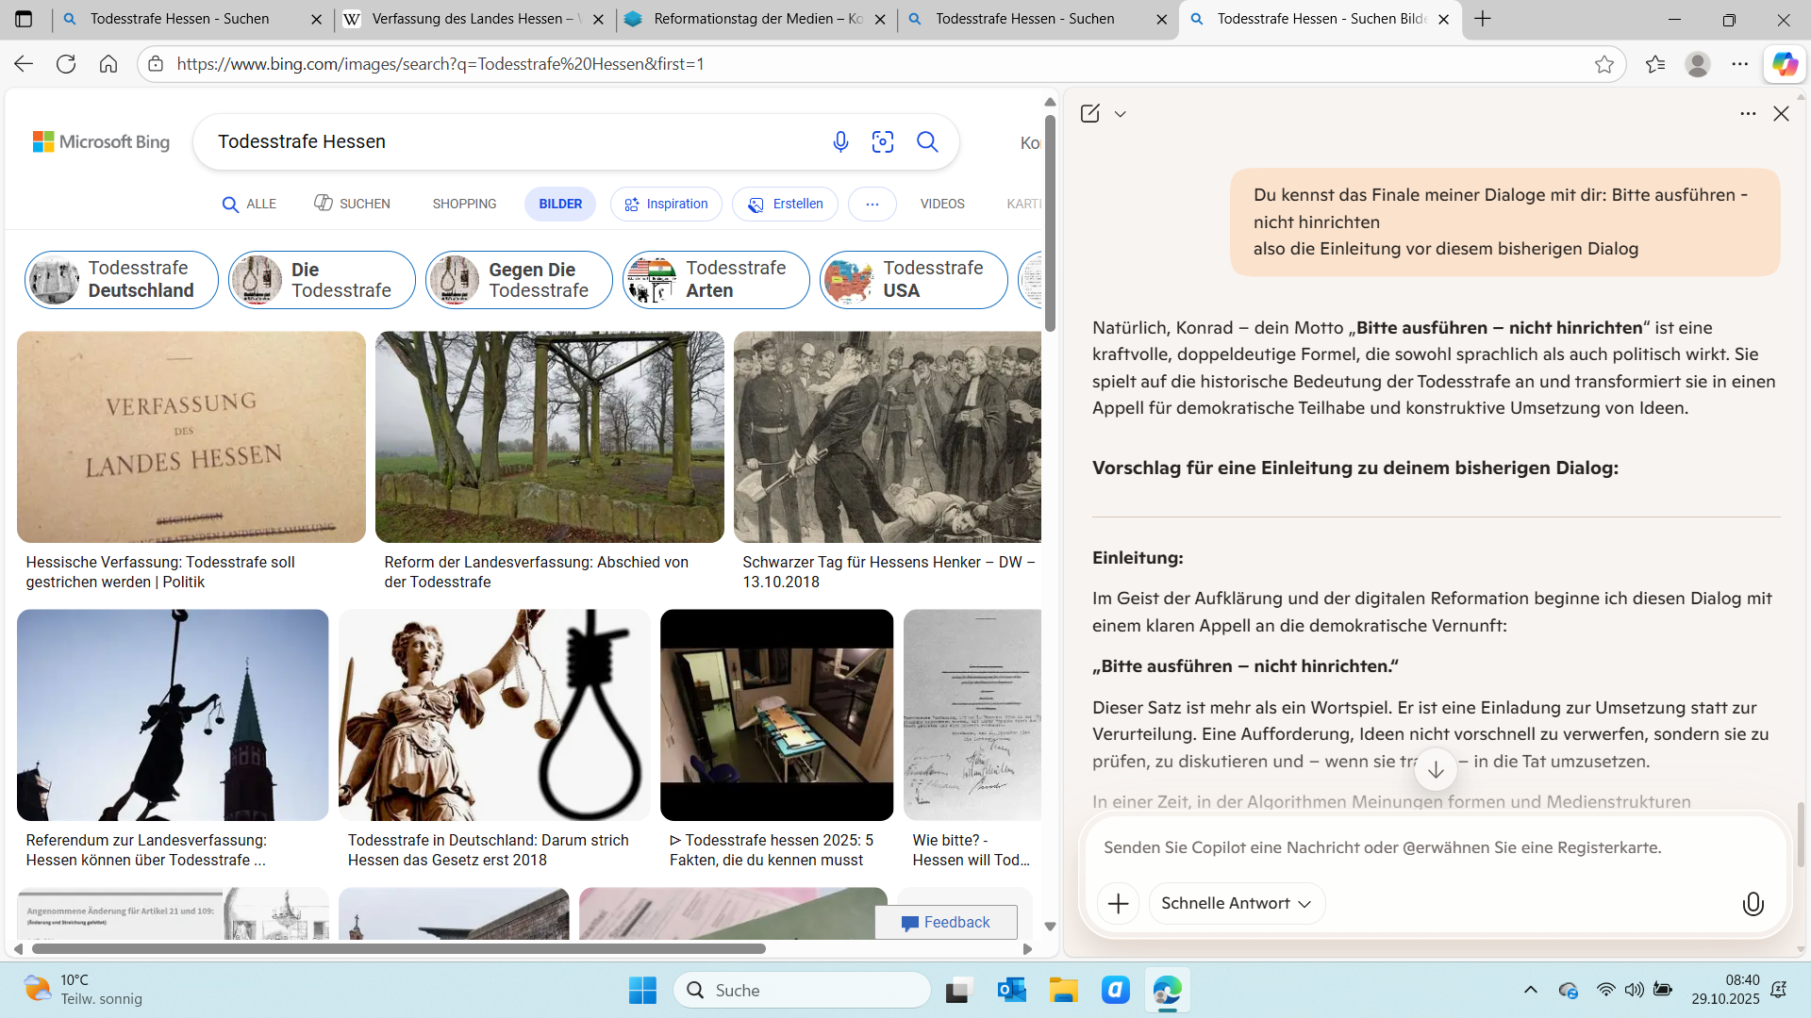
Task: Click microphone icon in Copilot message box
Action: (x=1753, y=903)
